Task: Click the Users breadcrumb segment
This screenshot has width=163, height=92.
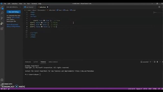Action: click(x=29, y=10)
